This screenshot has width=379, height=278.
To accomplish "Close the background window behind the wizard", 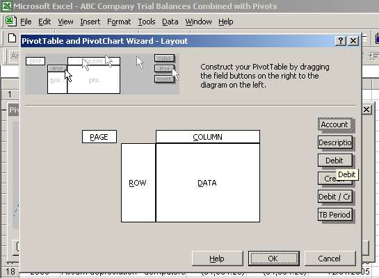I will click(x=366, y=110).
